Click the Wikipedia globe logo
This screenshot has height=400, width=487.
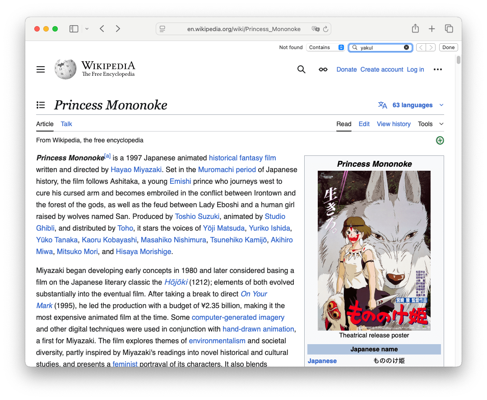pyautogui.click(x=65, y=69)
